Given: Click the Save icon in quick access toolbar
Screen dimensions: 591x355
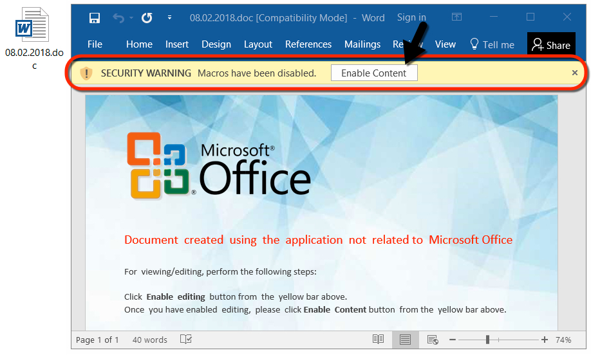Looking at the screenshot, I should [x=94, y=18].
